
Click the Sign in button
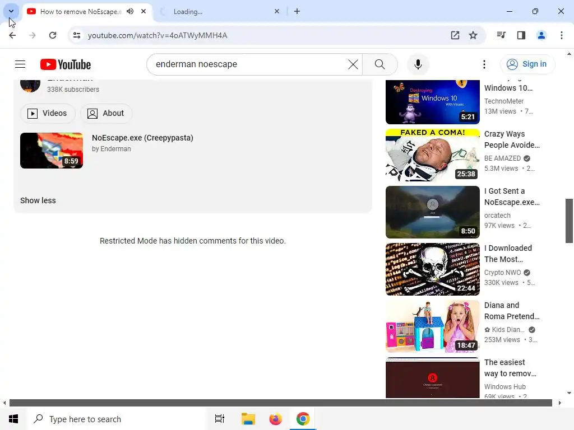(527, 64)
